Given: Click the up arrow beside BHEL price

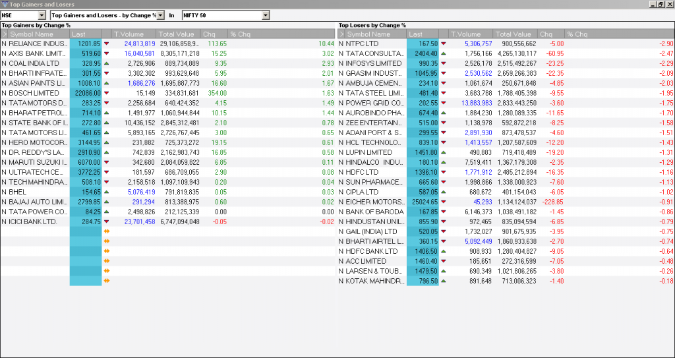Looking at the screenshot, I should (107, 192).
